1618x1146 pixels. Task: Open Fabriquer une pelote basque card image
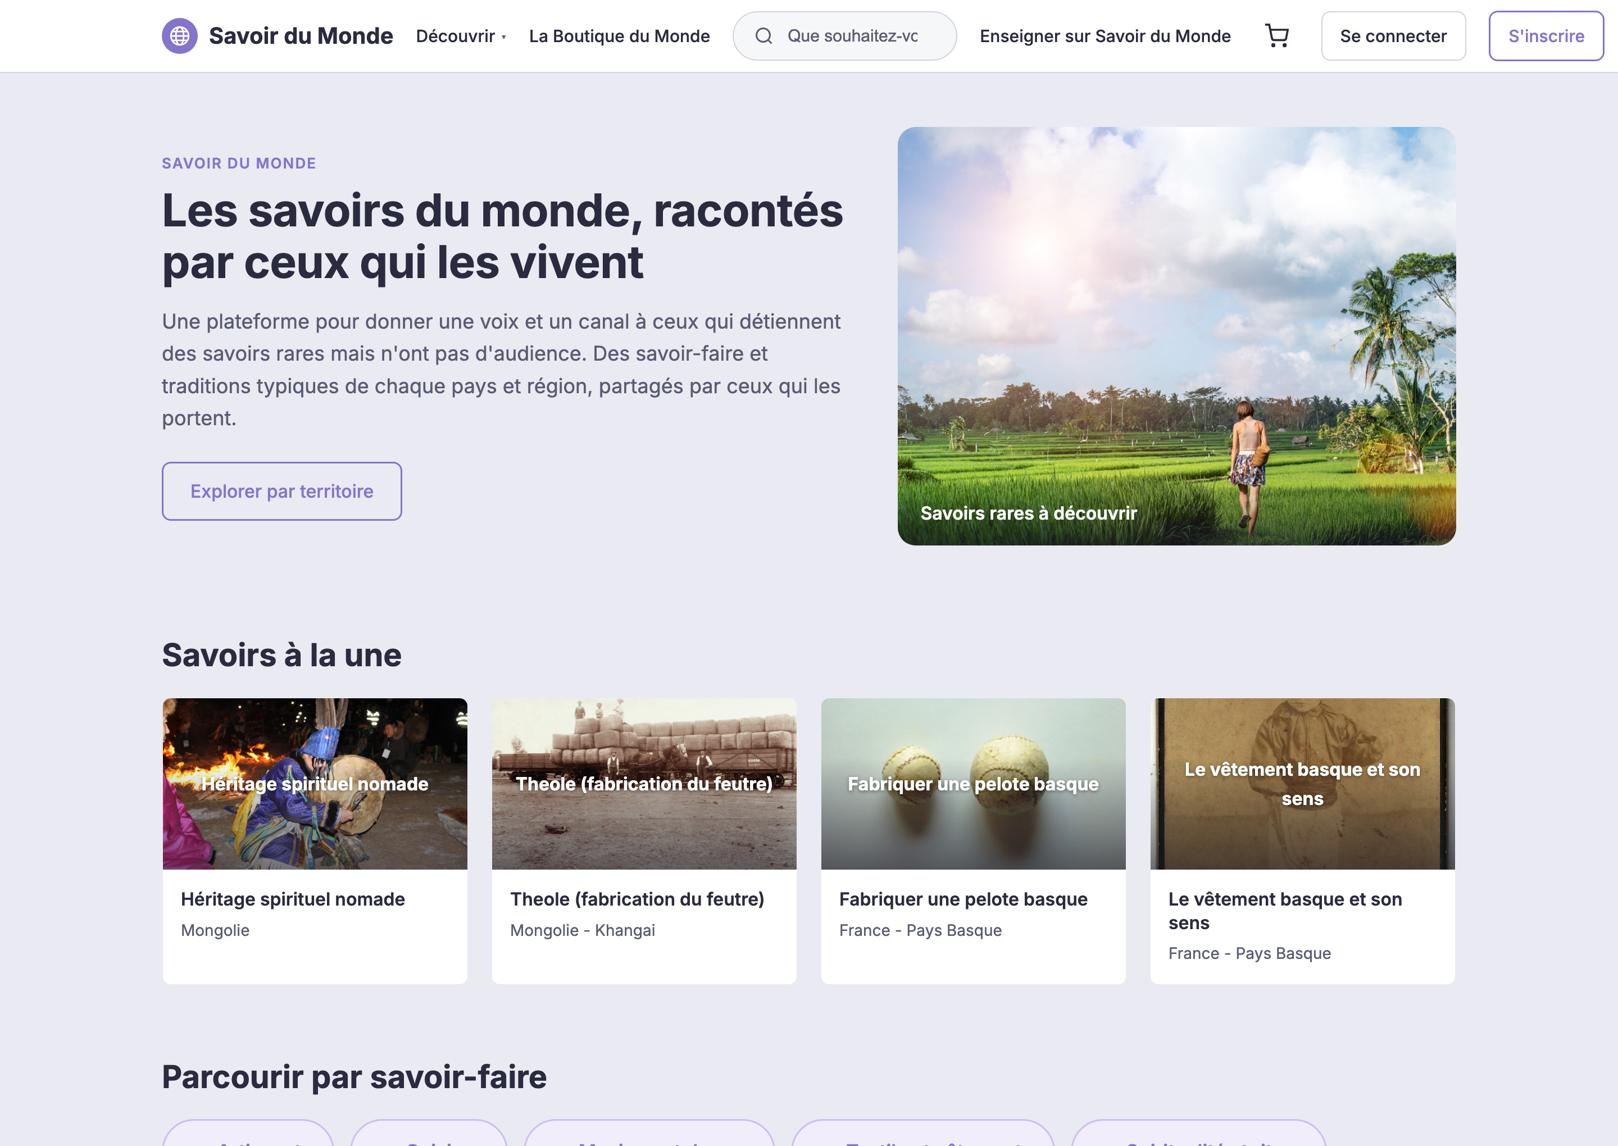coord(973,784)
